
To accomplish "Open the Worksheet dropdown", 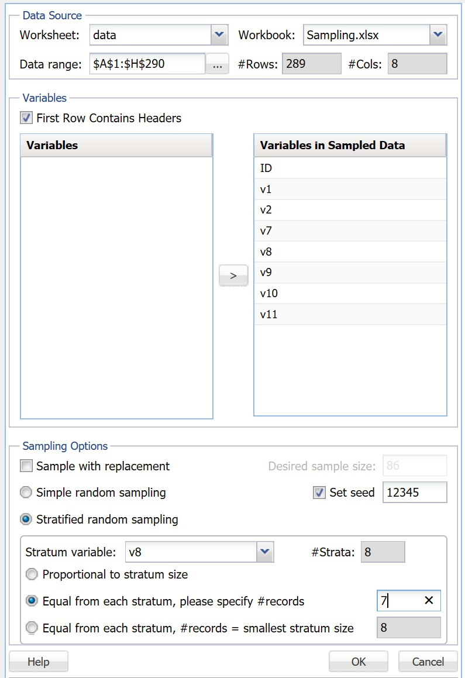I will [219, 35].
